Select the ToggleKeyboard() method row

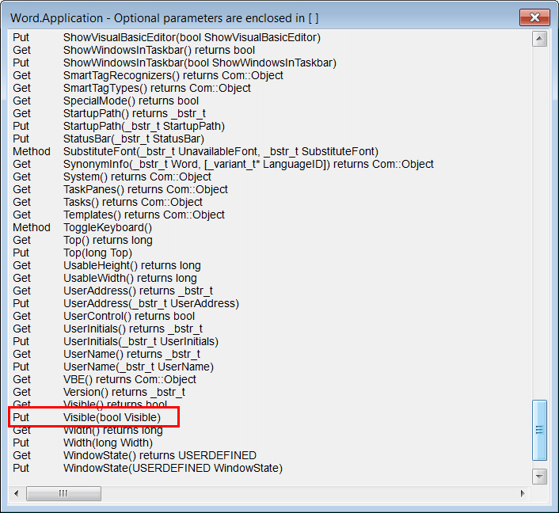point(82,227)
